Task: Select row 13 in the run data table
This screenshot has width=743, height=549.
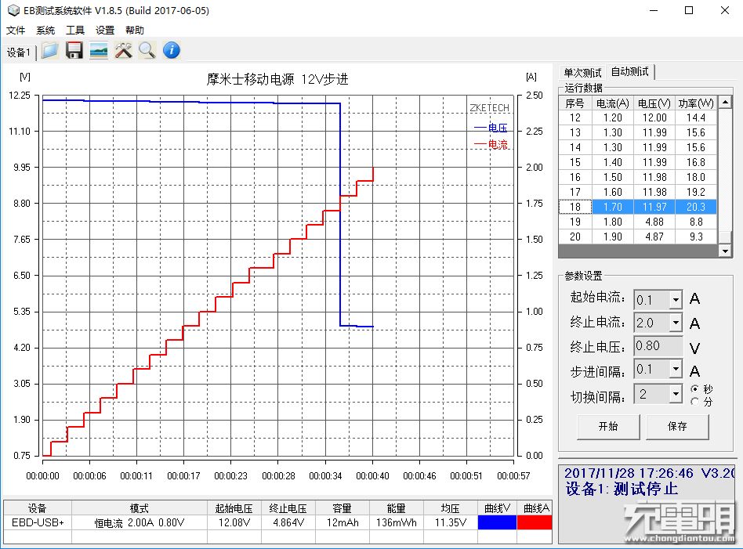Action: tap(638, 132)
